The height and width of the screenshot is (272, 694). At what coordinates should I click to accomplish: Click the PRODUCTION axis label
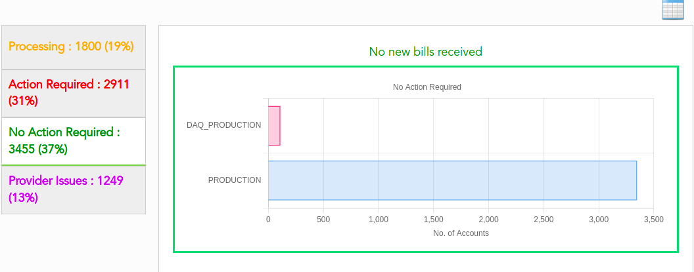tap(234, 180)
